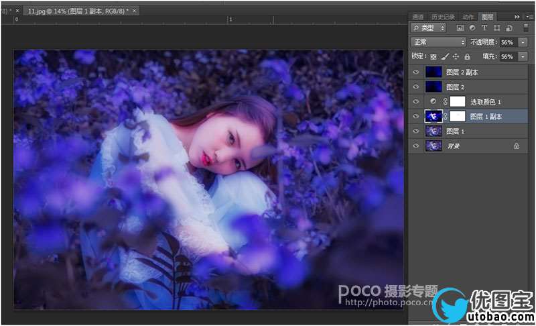The height and width of the screenshot is (326, 536).
Task: Lock image pixels brush icon
Action: pyautogui.click(x=445, y=56)
